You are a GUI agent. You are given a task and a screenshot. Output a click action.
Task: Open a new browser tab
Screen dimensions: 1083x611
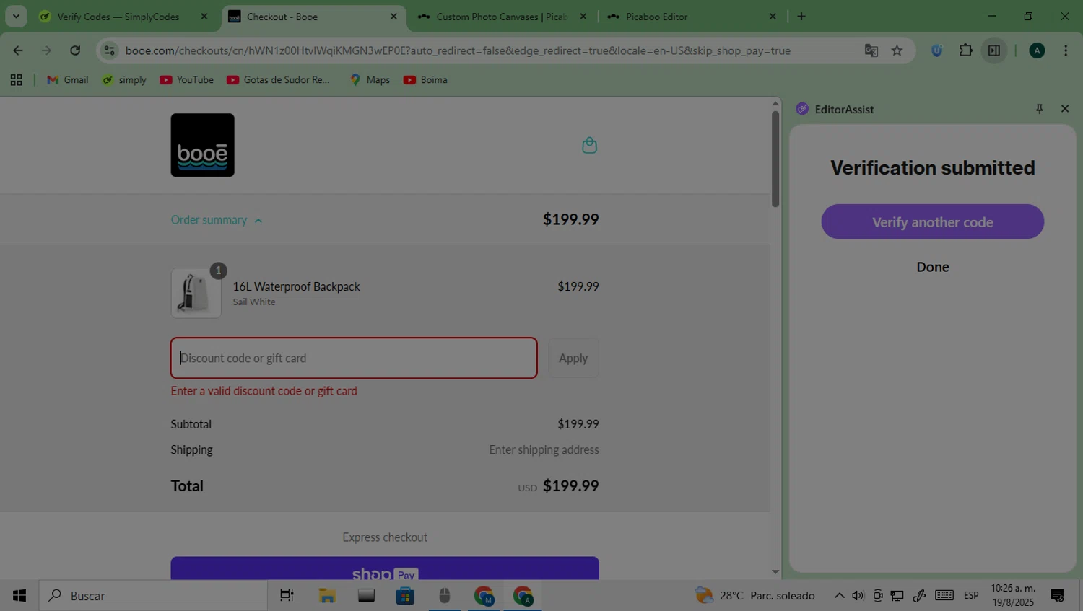pos(801,17)
